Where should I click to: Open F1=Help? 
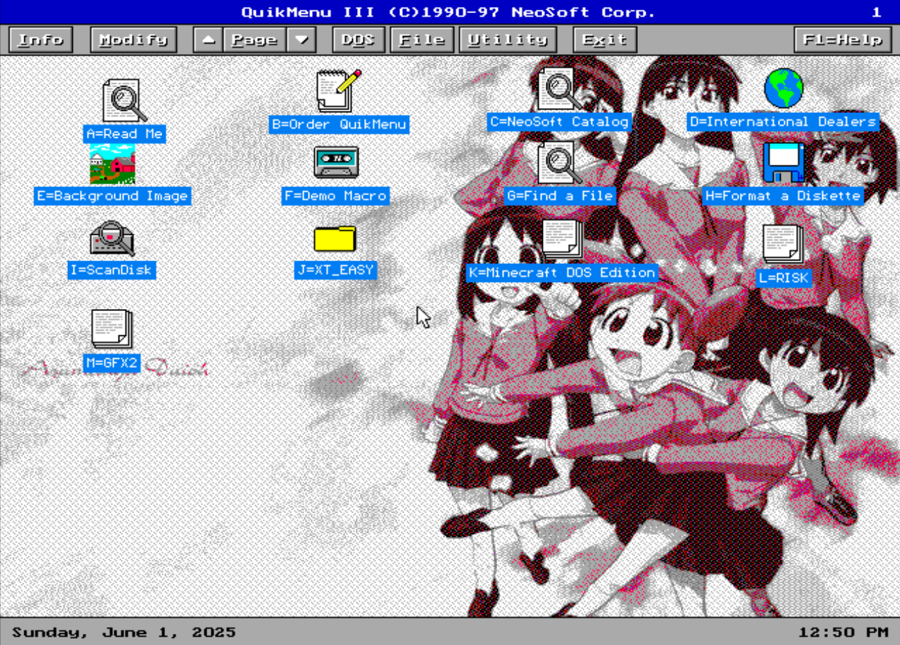tap(842, 39)
